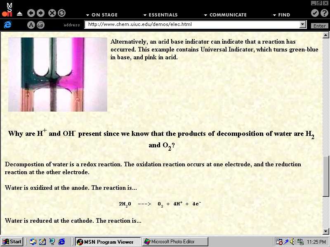This screenshot has height=247, width=330.
Task: Print the page with the printer icon
Action: (x=40, y=25)
